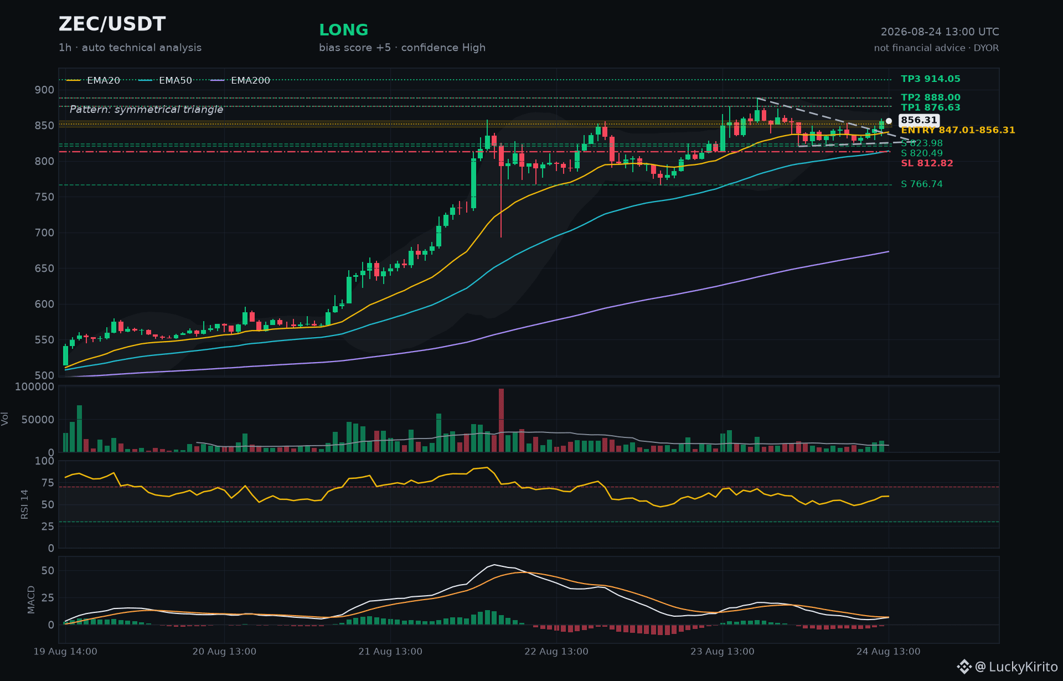1063x681 pixels.
Task: Click the 50 tick on the RSI axis
Action: [x=48, y=504]
